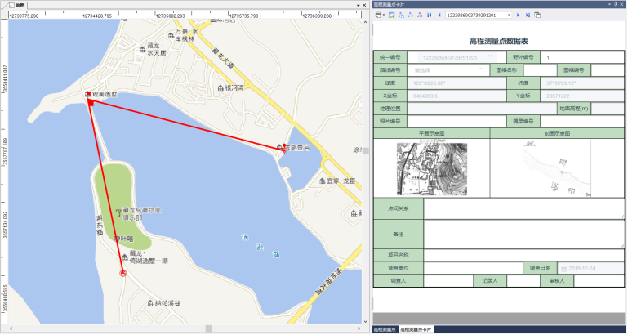The image size is (628, 335).
Task: Click the 调查单位 input field
Action: tap(474, 268)
